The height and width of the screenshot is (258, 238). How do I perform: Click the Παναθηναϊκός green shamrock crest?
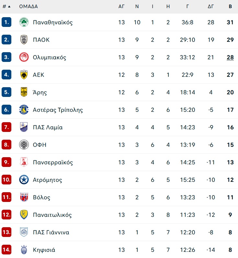24,22
